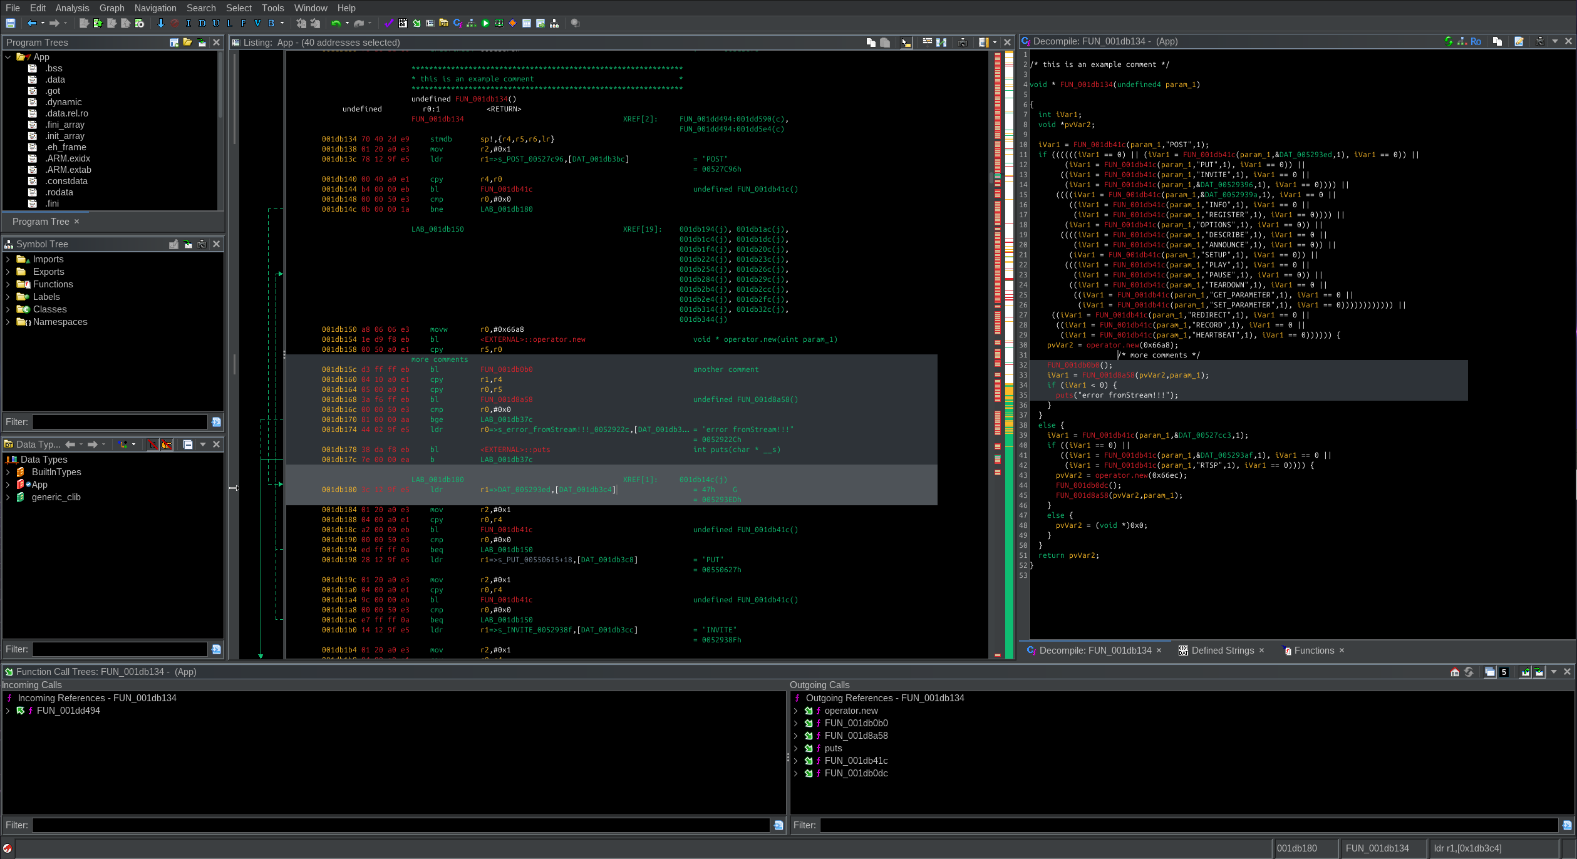1577x859 pixels.
Task: Toggle the mouse hover mode icon in Listing
Action: click(906, 43)
